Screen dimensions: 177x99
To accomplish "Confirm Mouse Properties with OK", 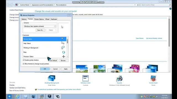I will click(45, 69).
